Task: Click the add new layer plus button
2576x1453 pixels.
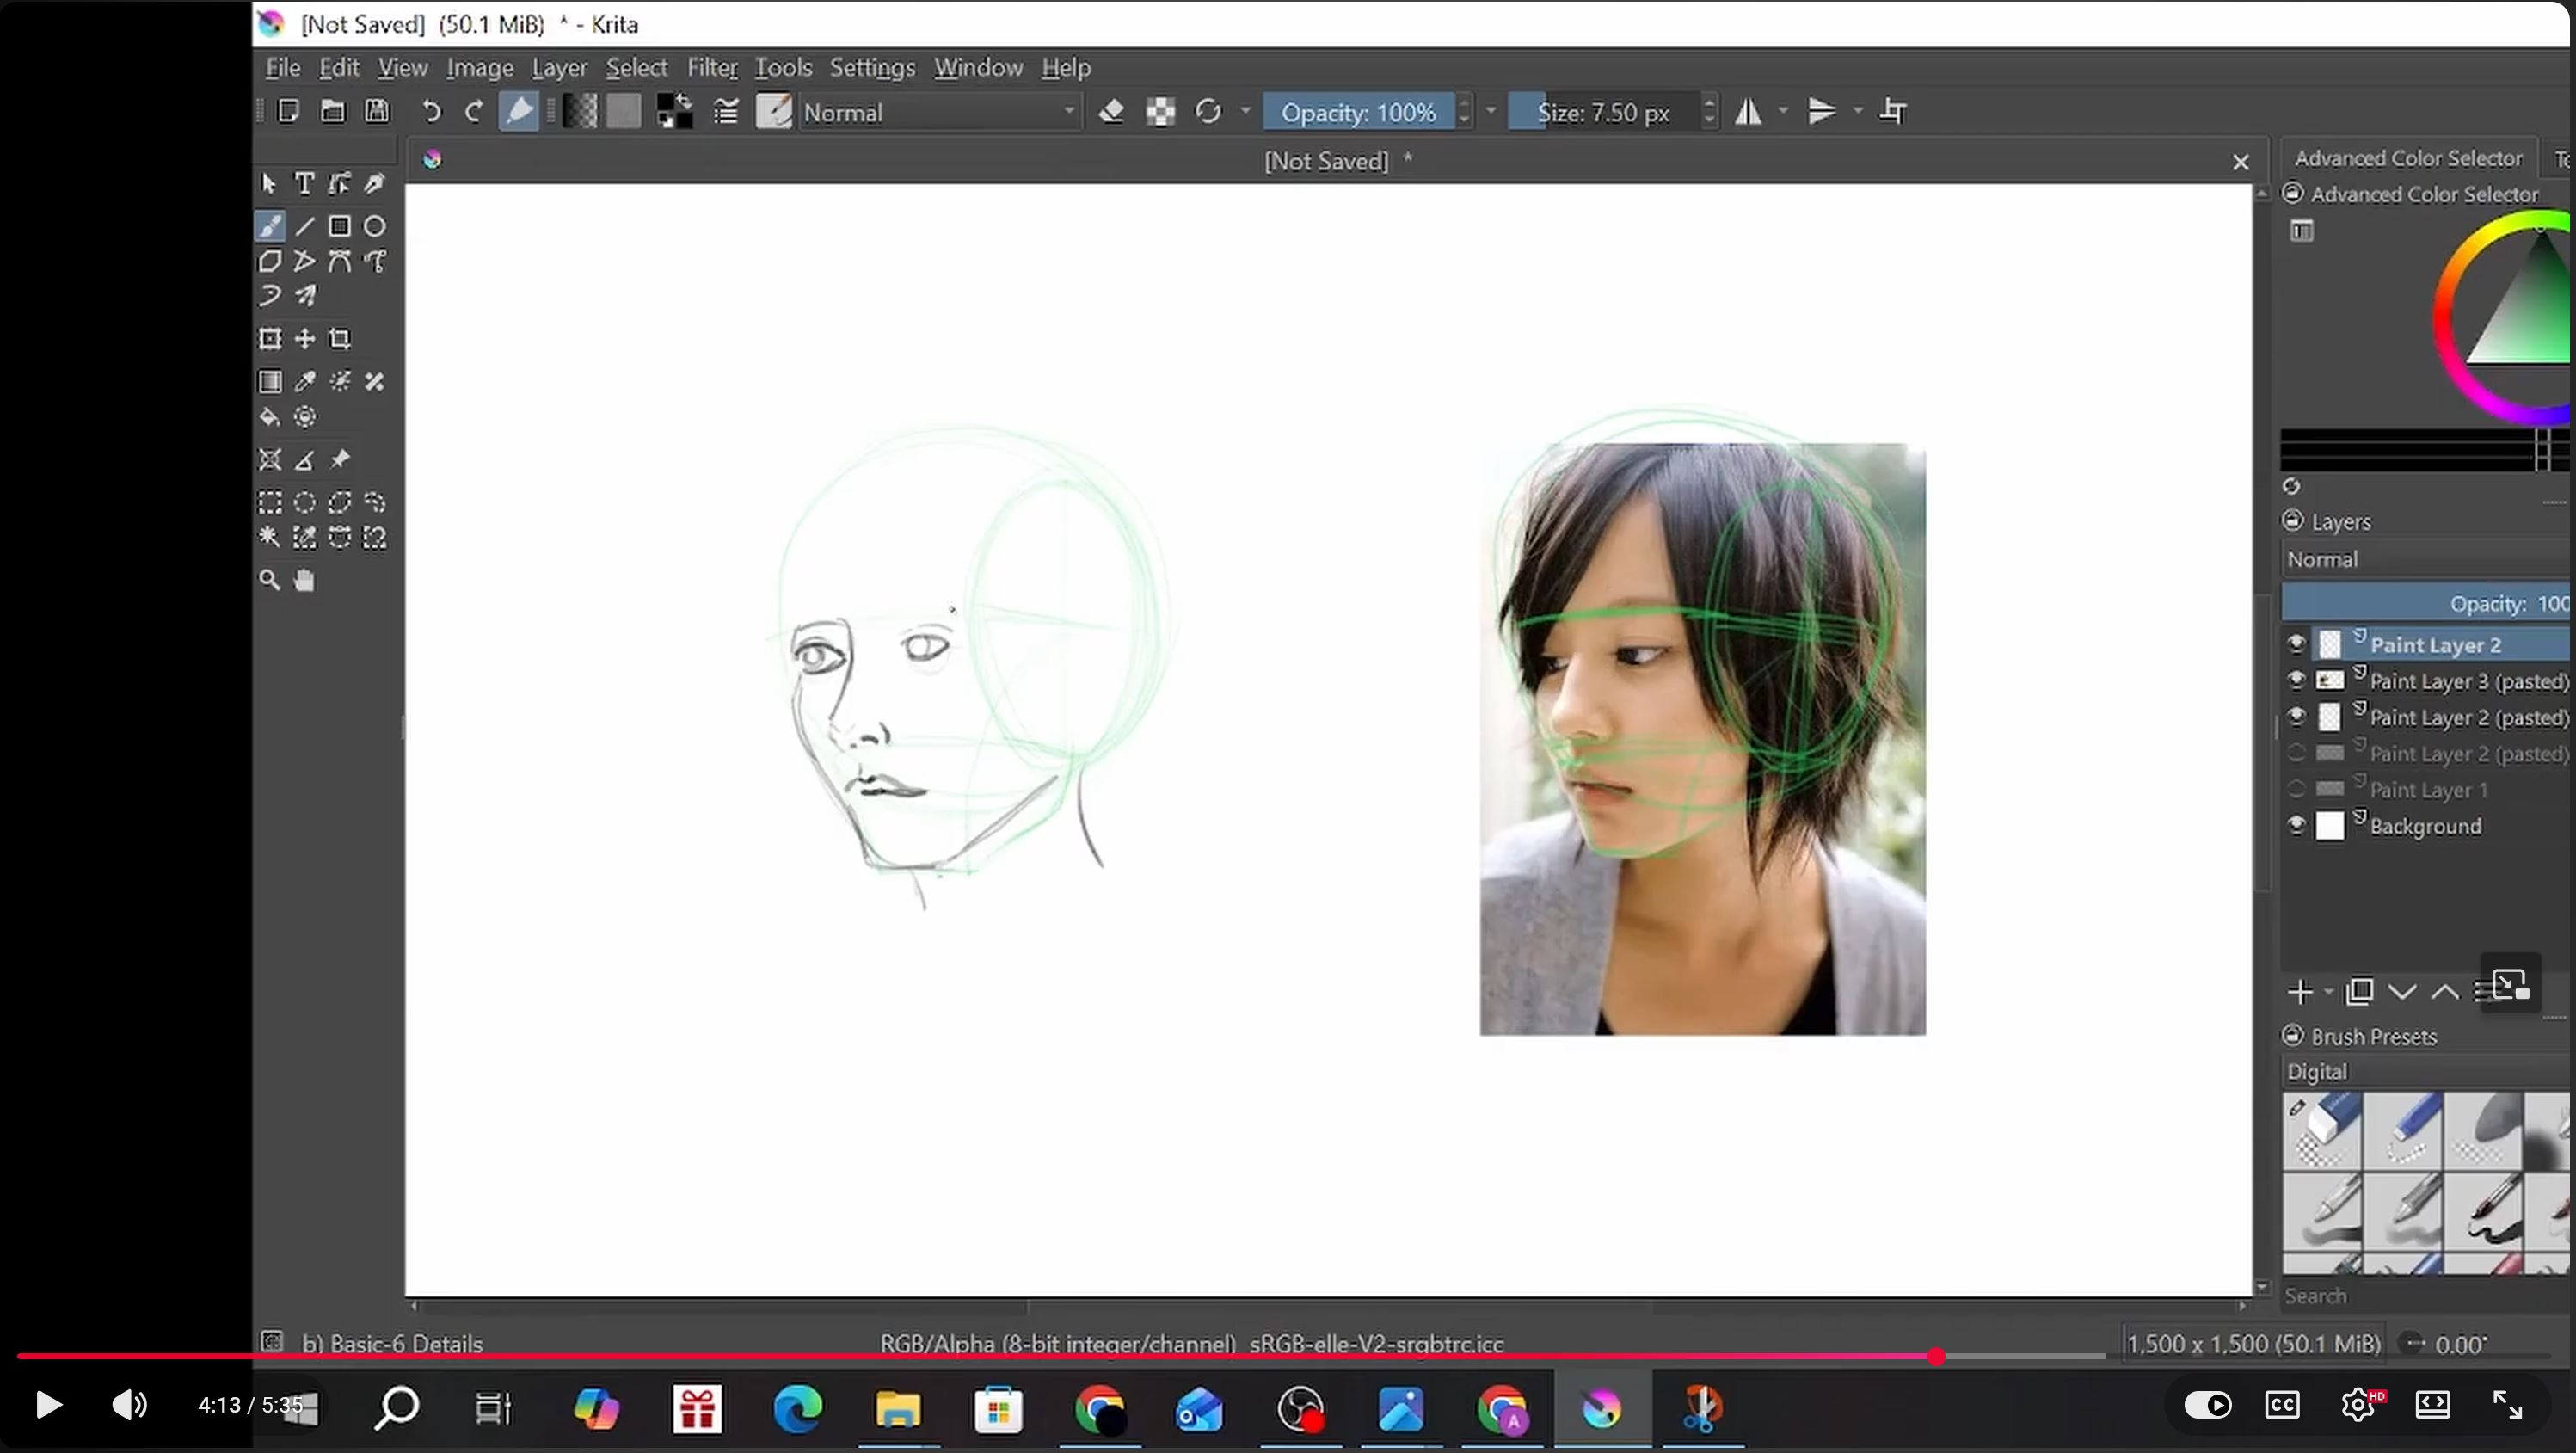Action: click(2299, 991)
